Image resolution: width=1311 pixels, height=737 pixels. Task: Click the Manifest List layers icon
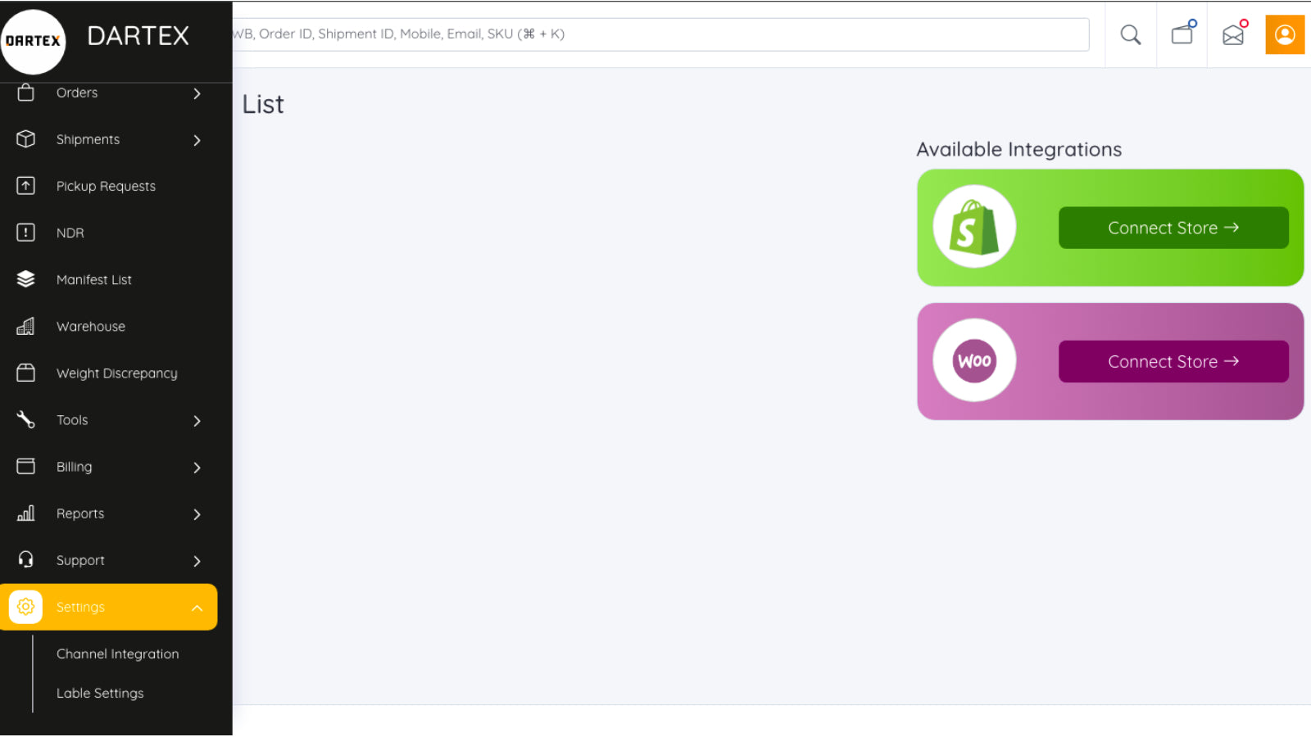point(26,279)
